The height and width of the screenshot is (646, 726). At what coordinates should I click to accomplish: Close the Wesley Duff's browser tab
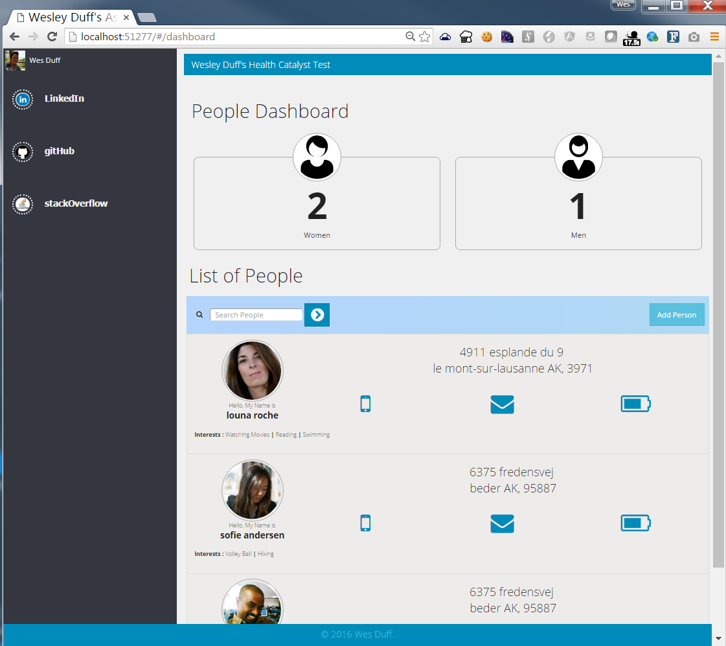tap(126, 17)
